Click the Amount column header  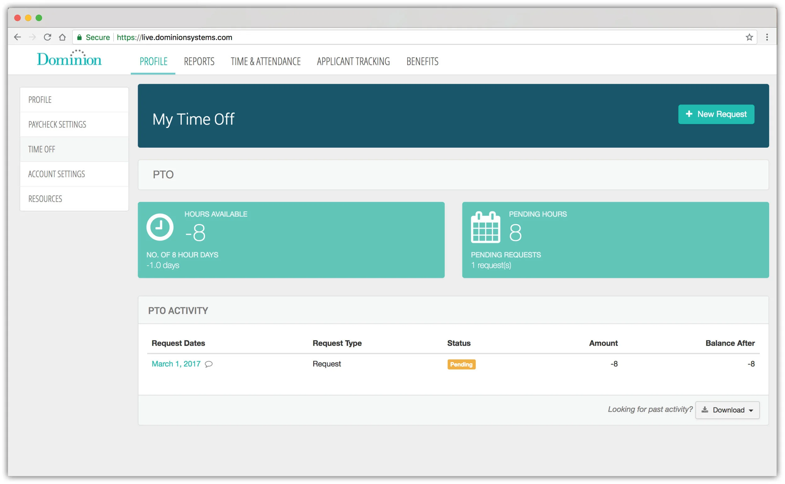tap(604, 343)
